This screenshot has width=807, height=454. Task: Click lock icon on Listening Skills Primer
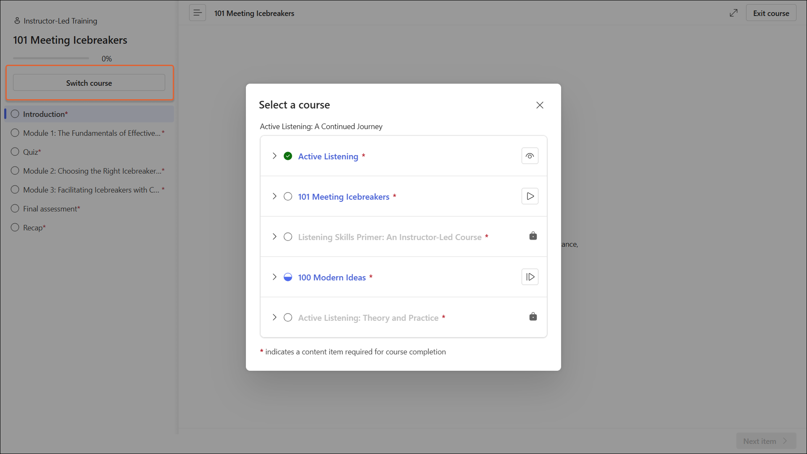click(533, 236)
